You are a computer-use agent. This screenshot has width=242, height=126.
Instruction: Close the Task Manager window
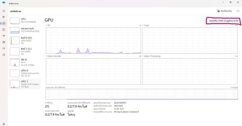tap(238, 2)
